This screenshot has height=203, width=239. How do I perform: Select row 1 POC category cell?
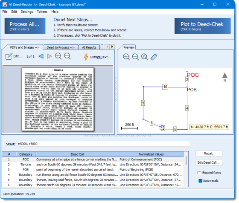coord(26,159)
